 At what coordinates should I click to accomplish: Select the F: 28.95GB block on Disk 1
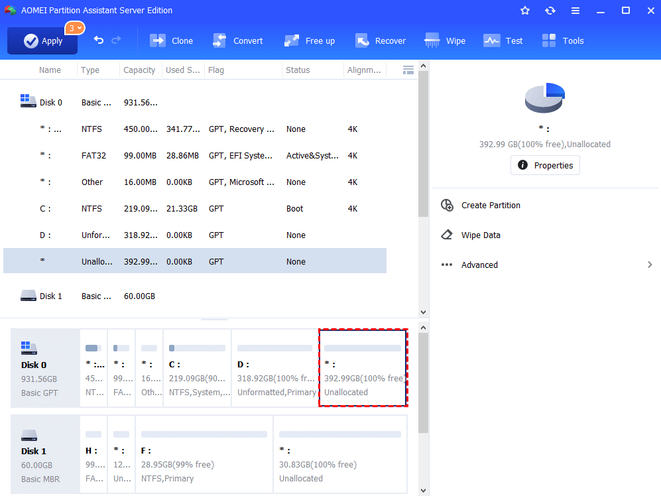(x=204, y=454)
